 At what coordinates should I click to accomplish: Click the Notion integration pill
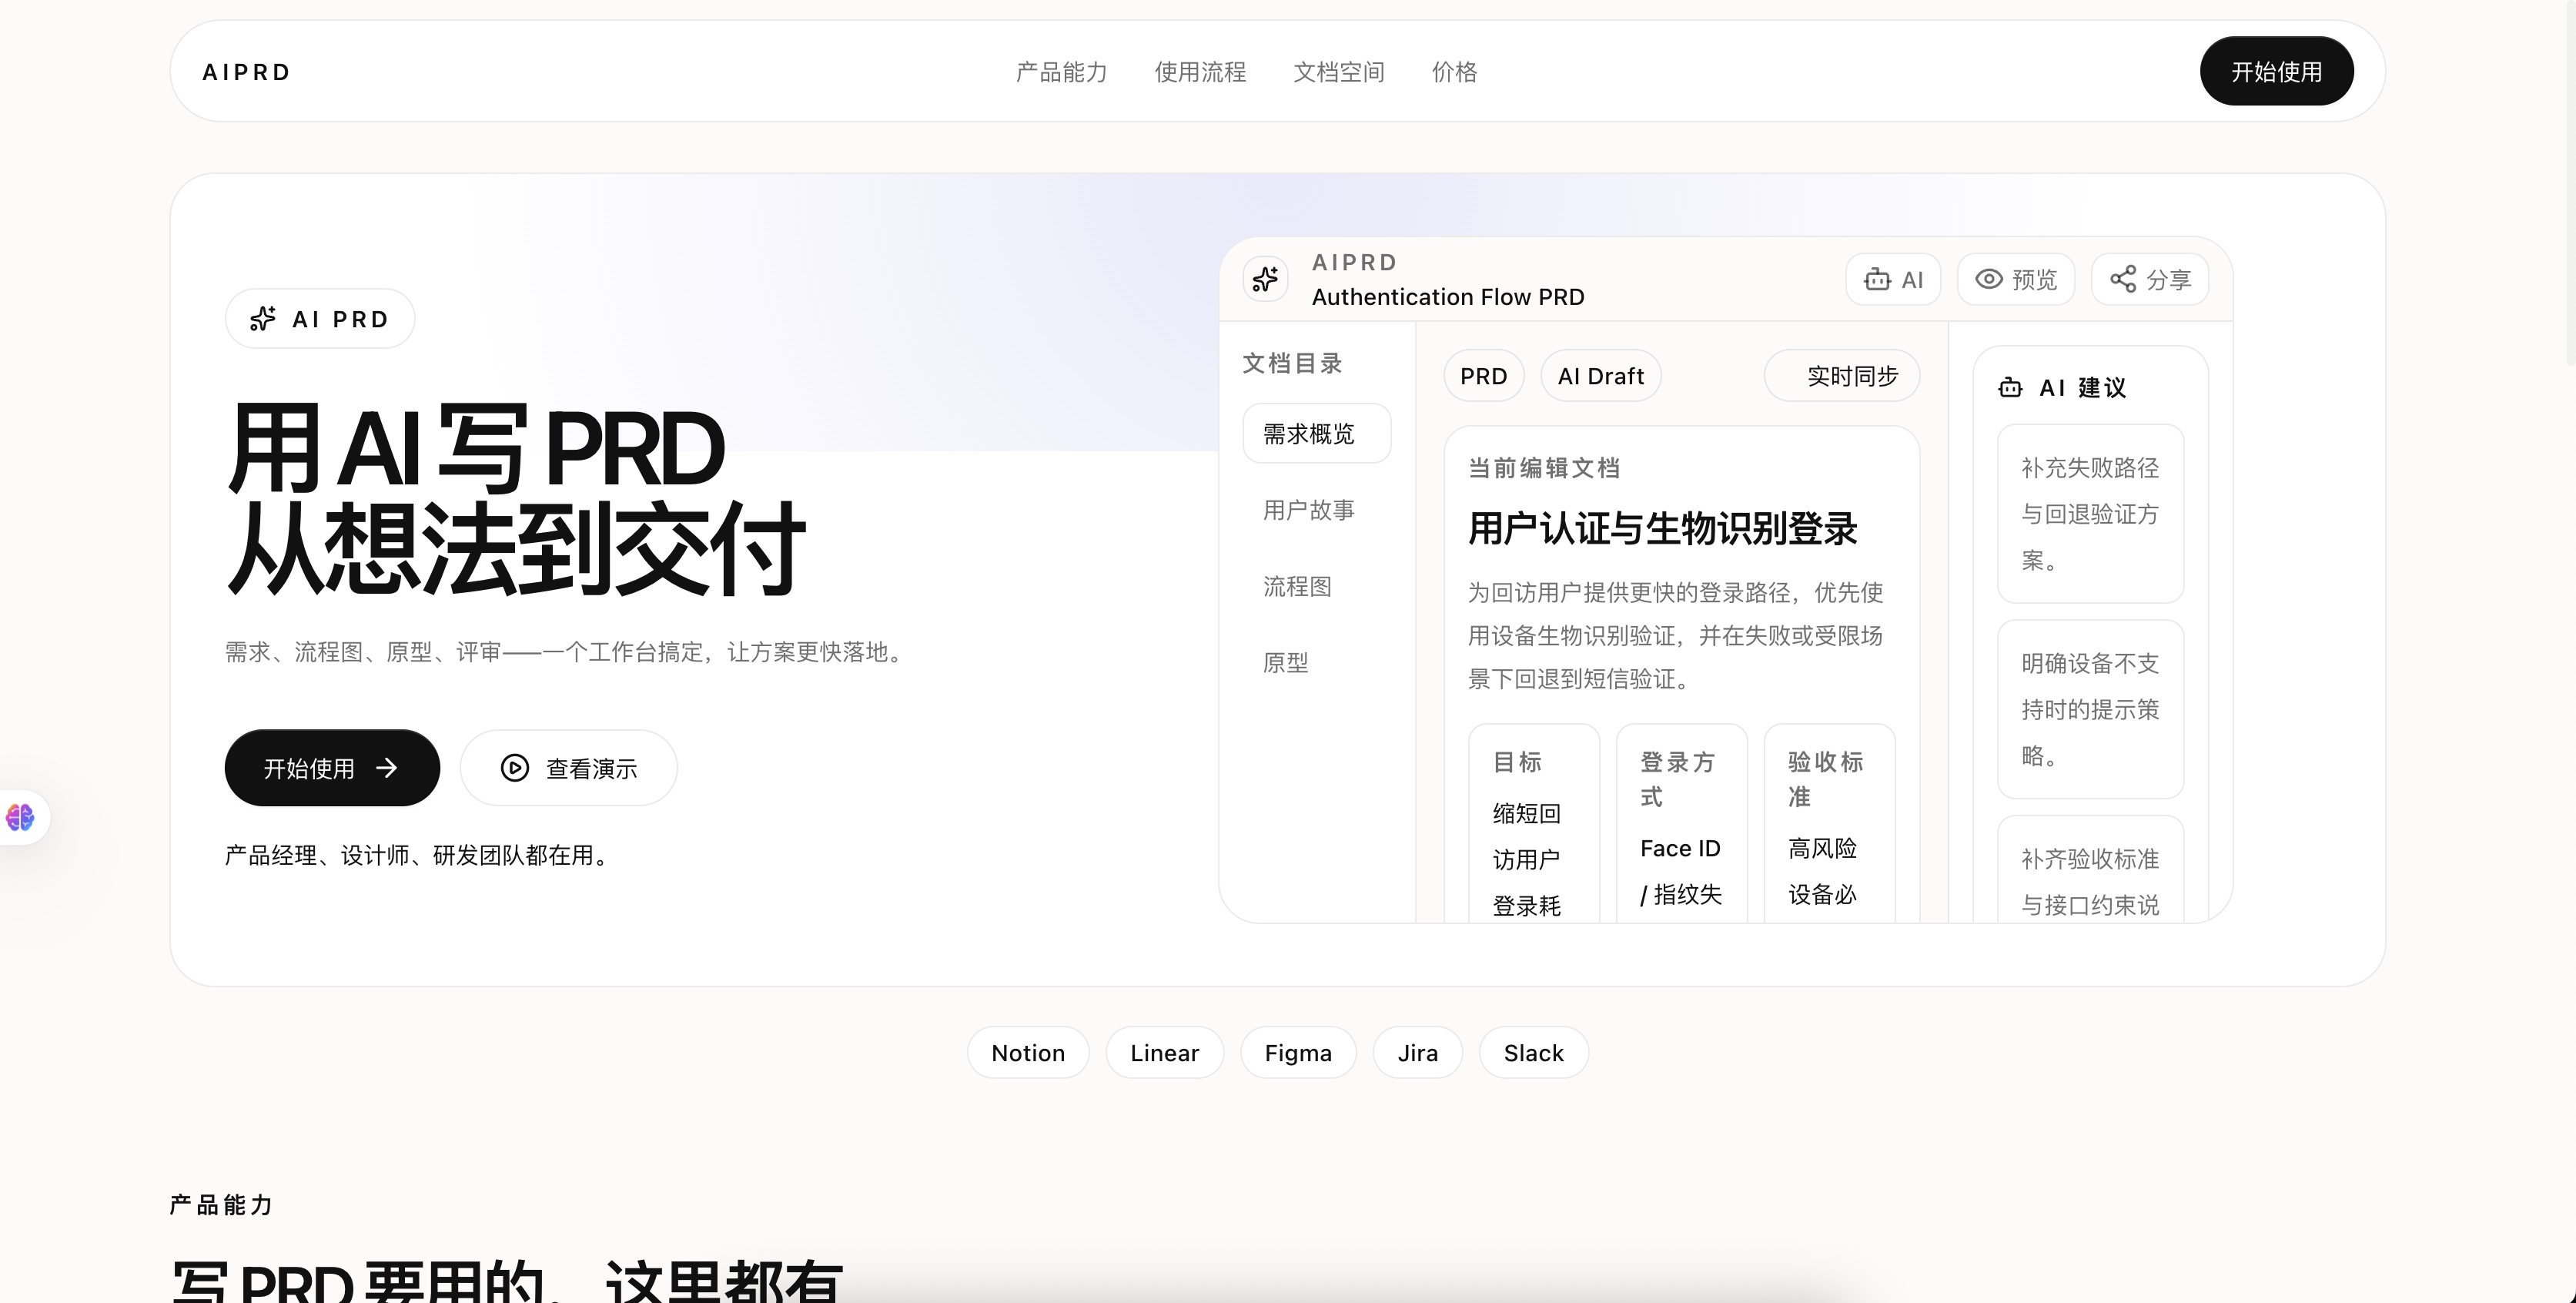(1028, 1052)
